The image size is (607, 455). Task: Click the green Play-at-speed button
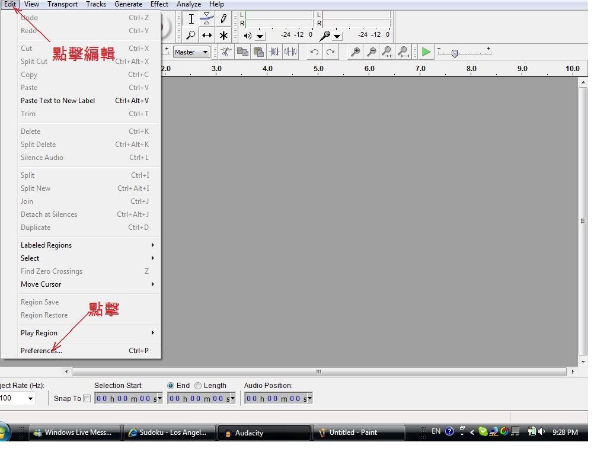click(426, 52)
